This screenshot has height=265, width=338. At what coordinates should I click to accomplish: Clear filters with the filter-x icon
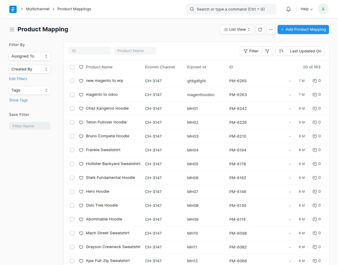267,51
